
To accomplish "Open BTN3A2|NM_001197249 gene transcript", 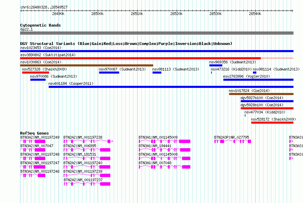I will click(33, 141).
